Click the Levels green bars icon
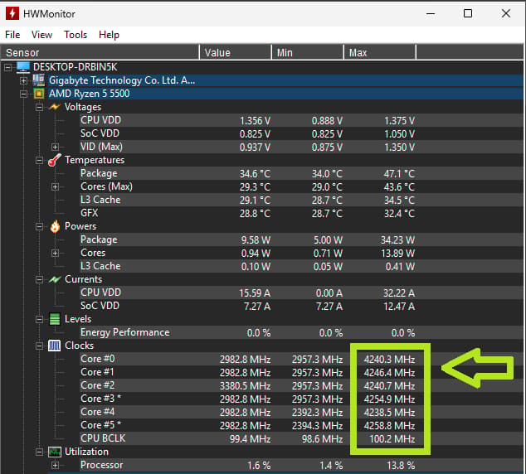Screen dimensions: 526x474 tap(55, 319)
